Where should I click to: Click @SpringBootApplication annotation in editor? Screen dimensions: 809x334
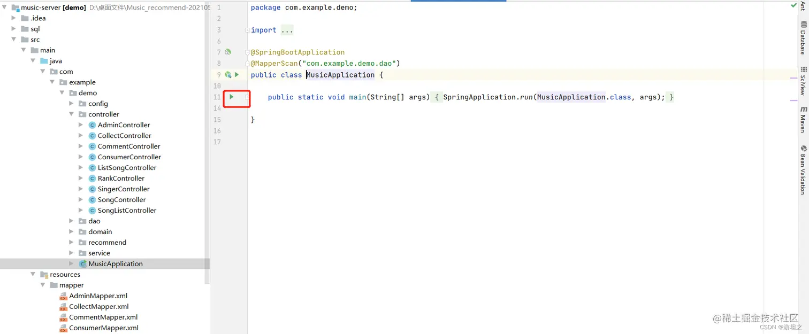coord(298,52)
